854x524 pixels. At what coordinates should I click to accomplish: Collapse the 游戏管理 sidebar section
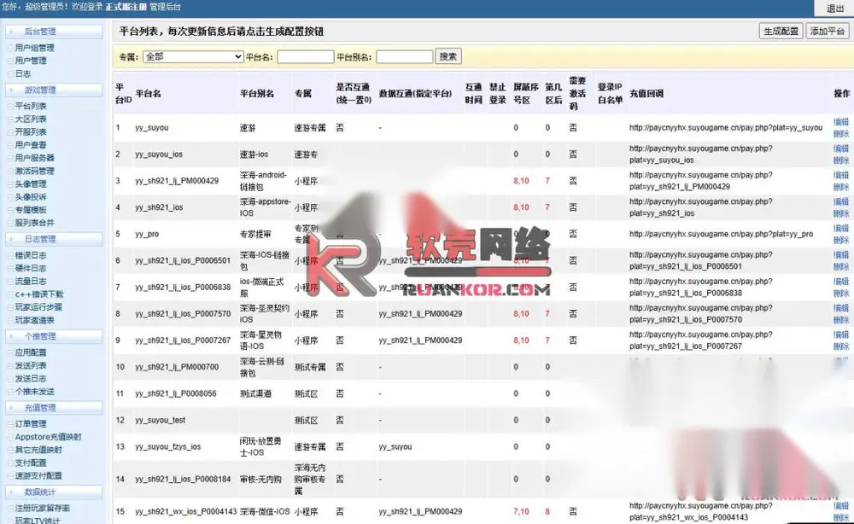coord(53,90)
